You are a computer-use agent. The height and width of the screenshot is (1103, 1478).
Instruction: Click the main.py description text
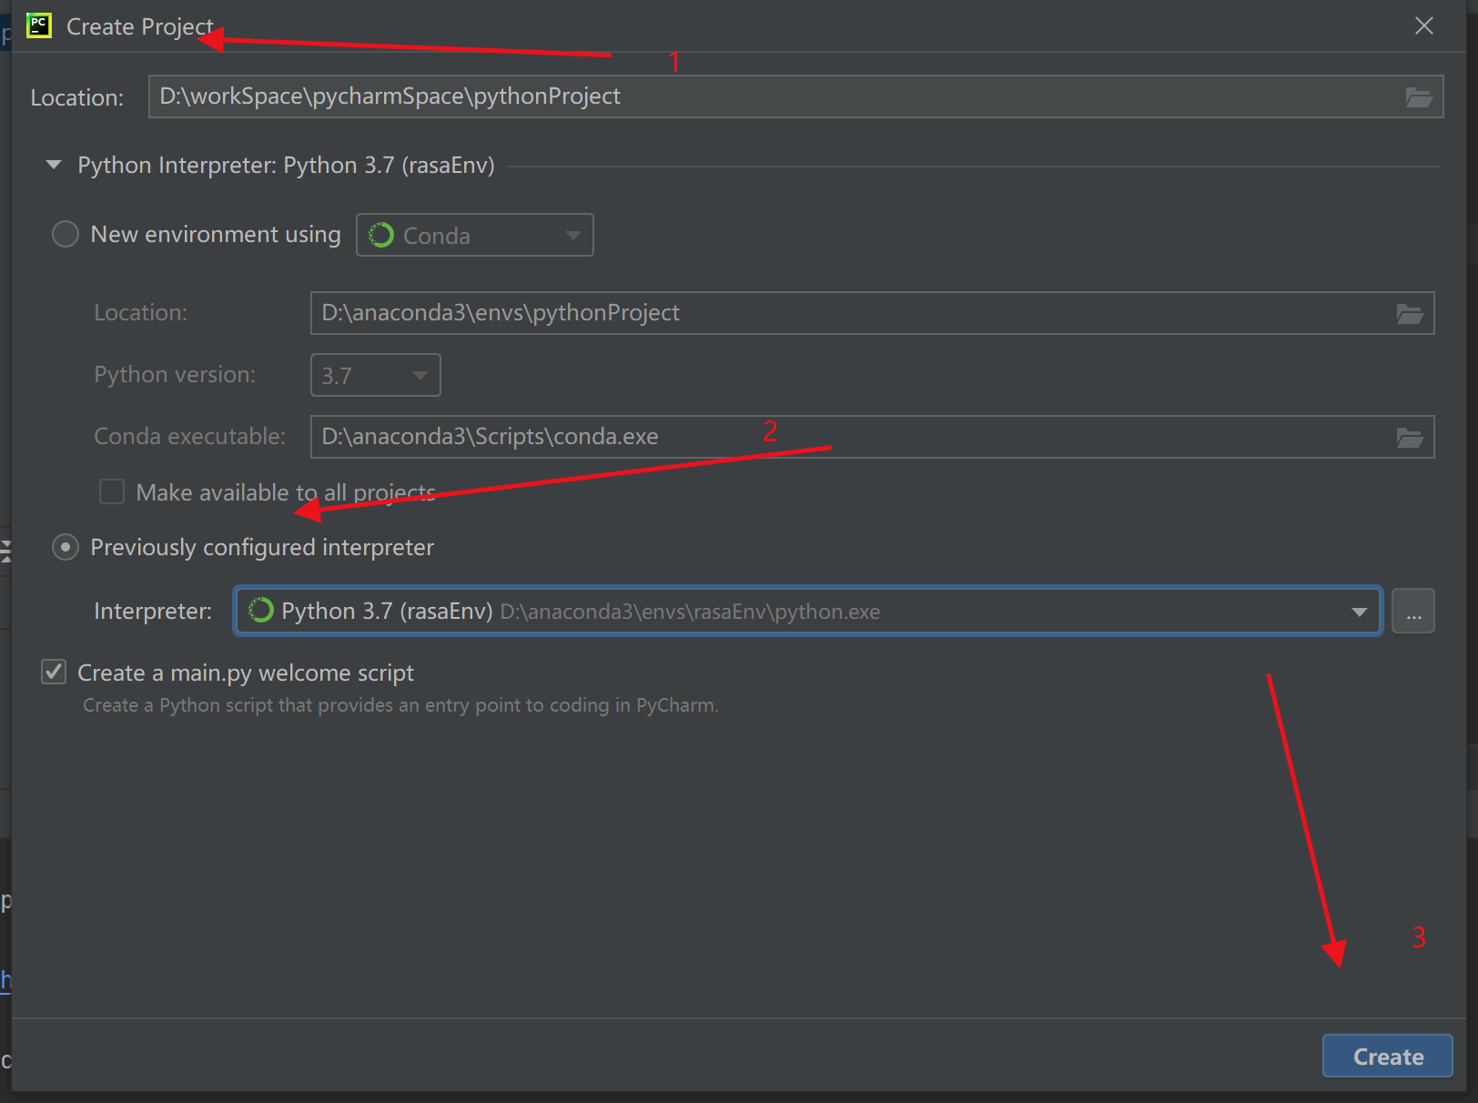point(400,705)
